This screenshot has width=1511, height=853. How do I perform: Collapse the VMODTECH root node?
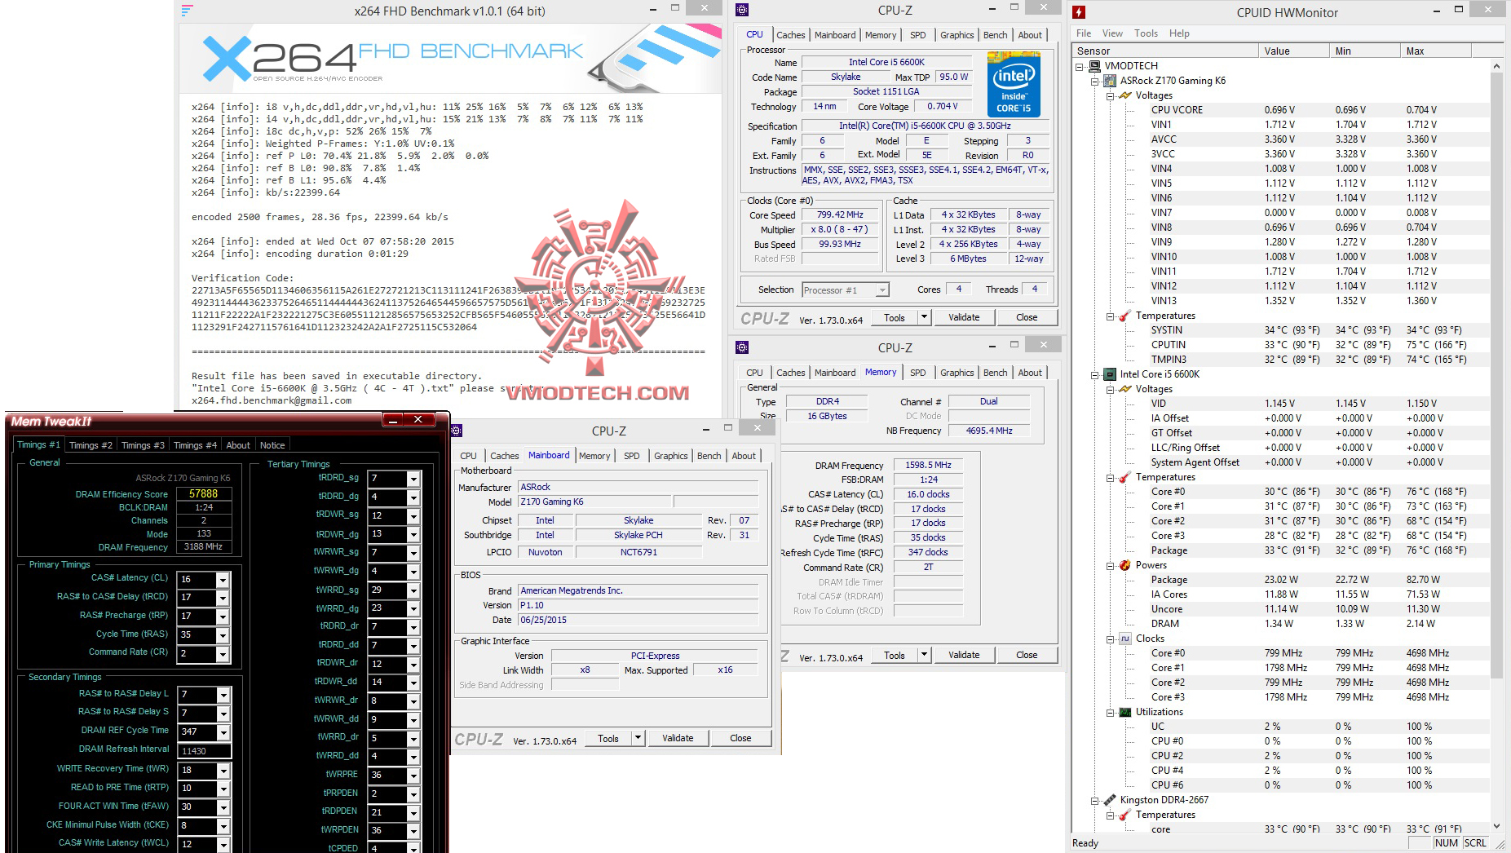pyautogui.click(x=1080, y=66)
